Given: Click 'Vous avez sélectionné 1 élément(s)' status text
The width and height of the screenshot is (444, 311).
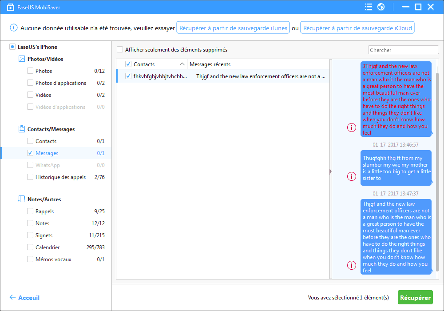Looking at the screenshot, I should [x=348, y=297].
